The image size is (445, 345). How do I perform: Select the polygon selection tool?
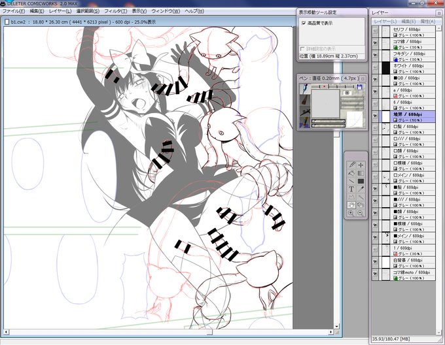point(351,197)
